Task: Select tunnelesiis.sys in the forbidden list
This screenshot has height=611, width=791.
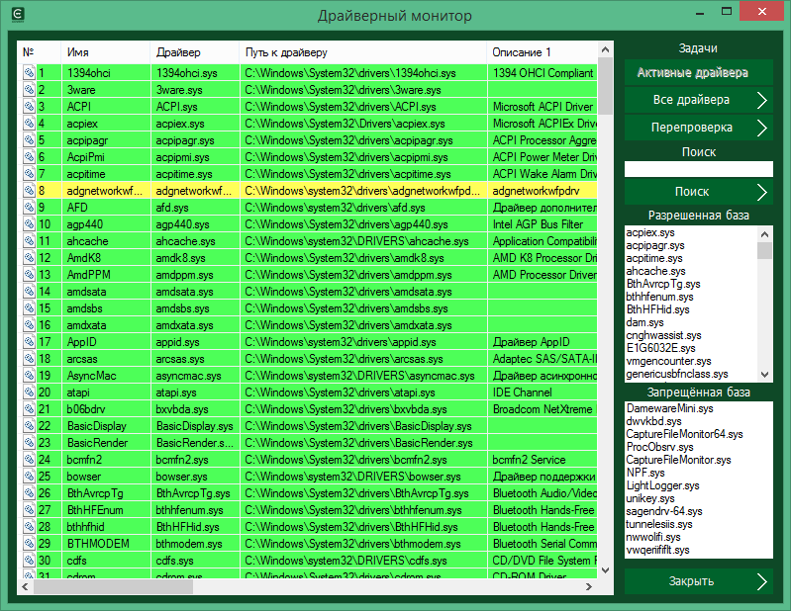Action: coord(658,524)
